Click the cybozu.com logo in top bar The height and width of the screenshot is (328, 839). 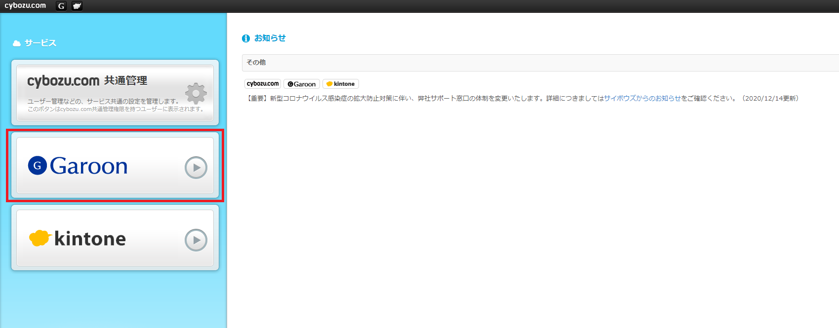[x=25, y=6]
